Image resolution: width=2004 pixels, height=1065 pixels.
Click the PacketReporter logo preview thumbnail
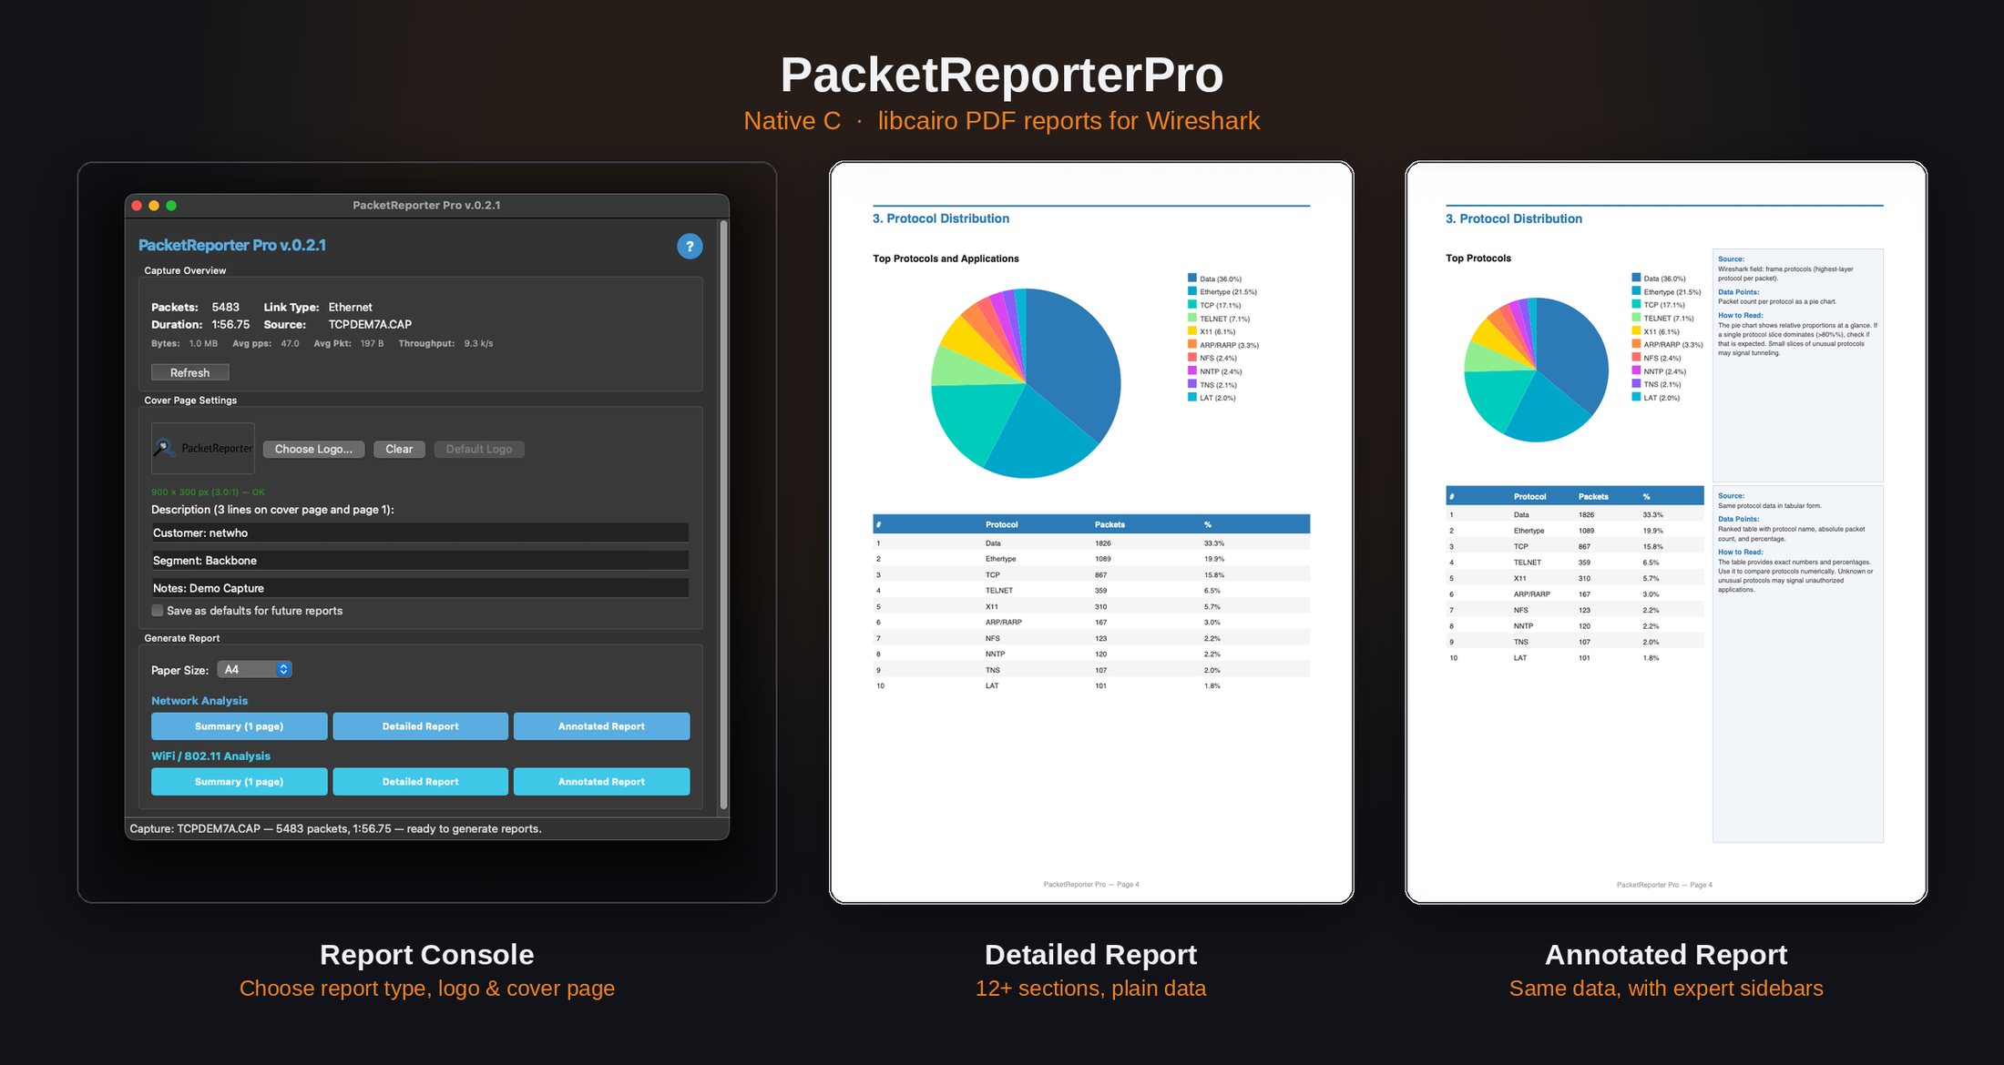click(x=203, y=448)
